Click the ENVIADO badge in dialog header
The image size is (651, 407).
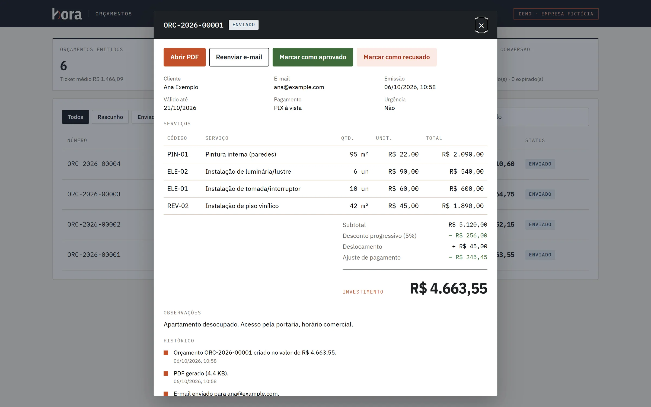point(244,25)
